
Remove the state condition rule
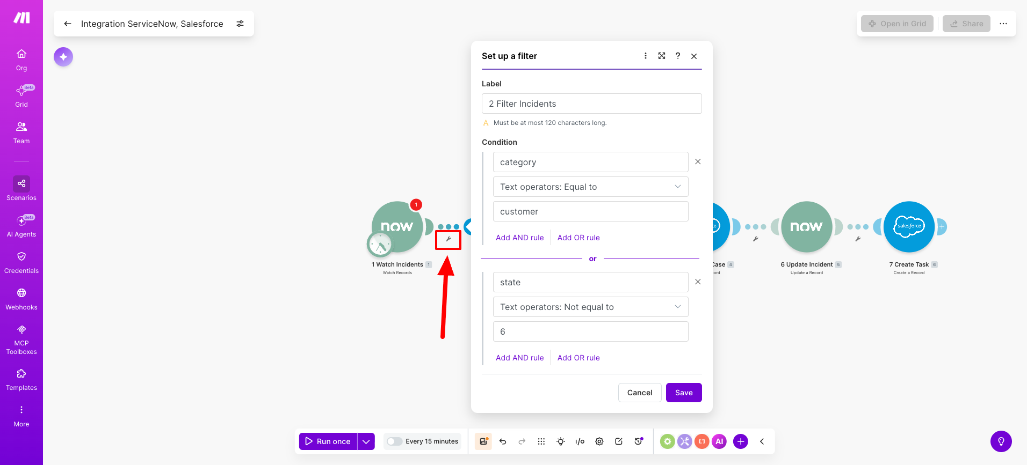tap(698, 282)
